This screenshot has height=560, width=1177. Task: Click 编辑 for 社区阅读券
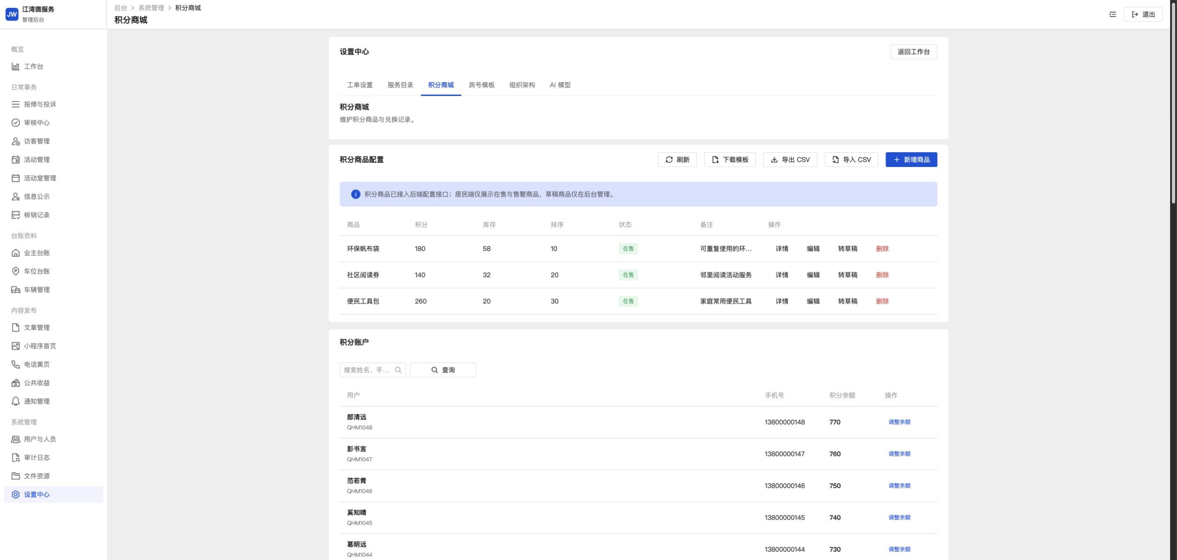(x=813, y=275)
